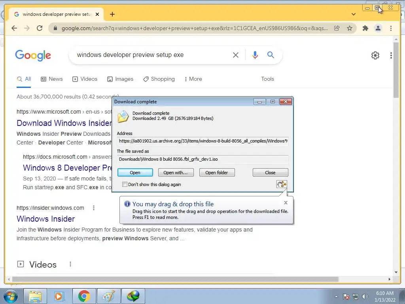The width and height of the screenshot is (405, 304).
Task: Bookmark this page with the star icon
Action: (350, 28)
